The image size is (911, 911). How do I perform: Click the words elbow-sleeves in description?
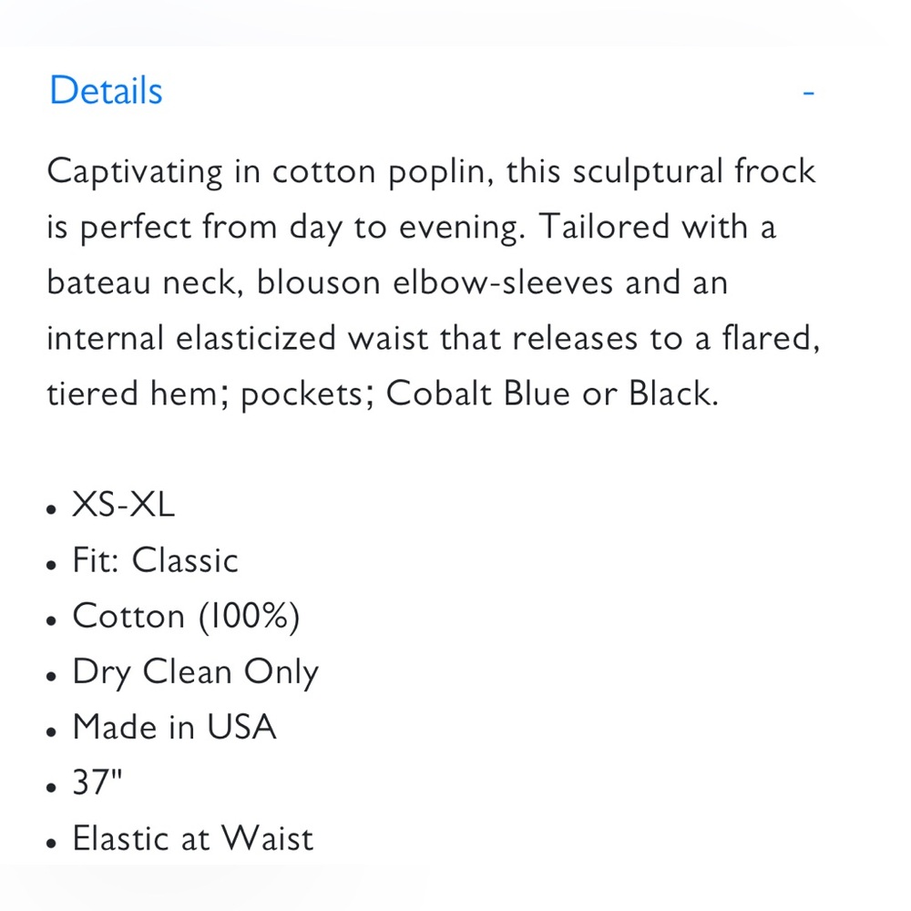(x=503, y=282)
